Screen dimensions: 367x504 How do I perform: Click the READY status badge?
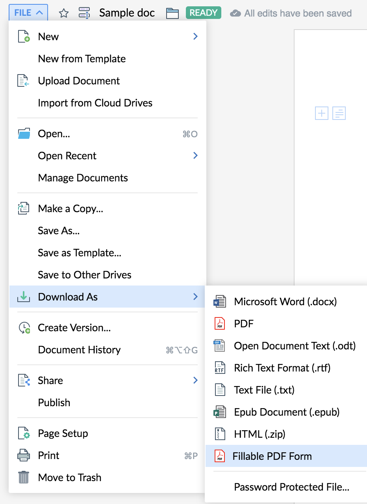click(x=203, y=13)
